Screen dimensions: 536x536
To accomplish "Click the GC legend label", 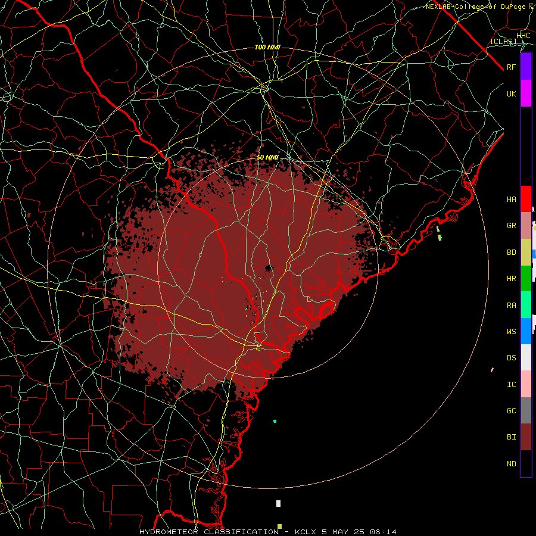I will click(x=512, y=411).
